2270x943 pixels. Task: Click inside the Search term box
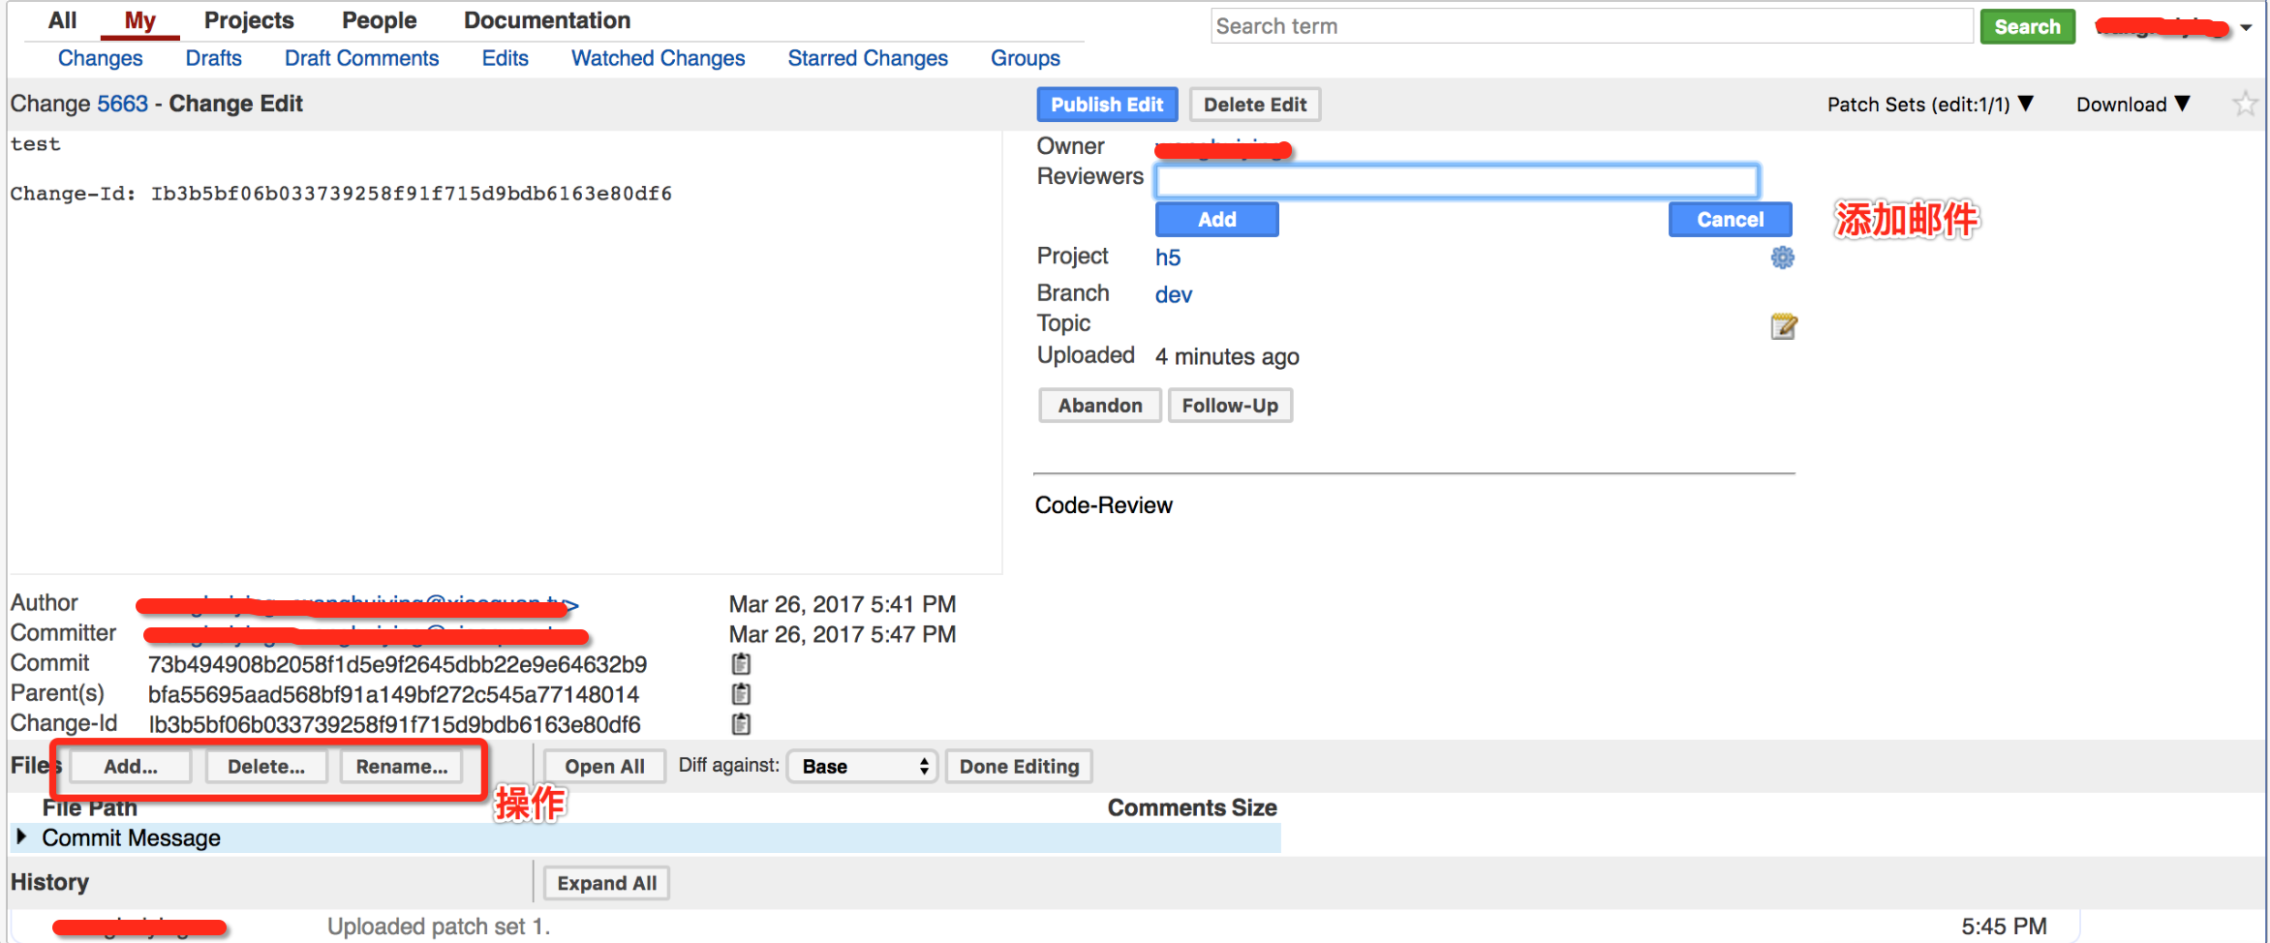(1590, 26)
